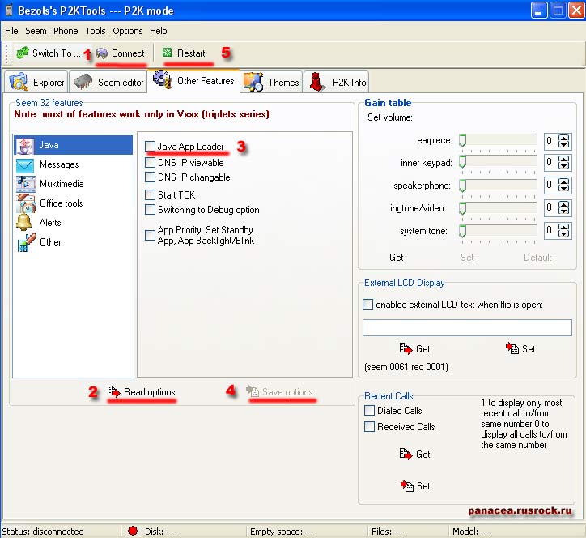Click the Gain table Set button

click(x=467, y=257)
